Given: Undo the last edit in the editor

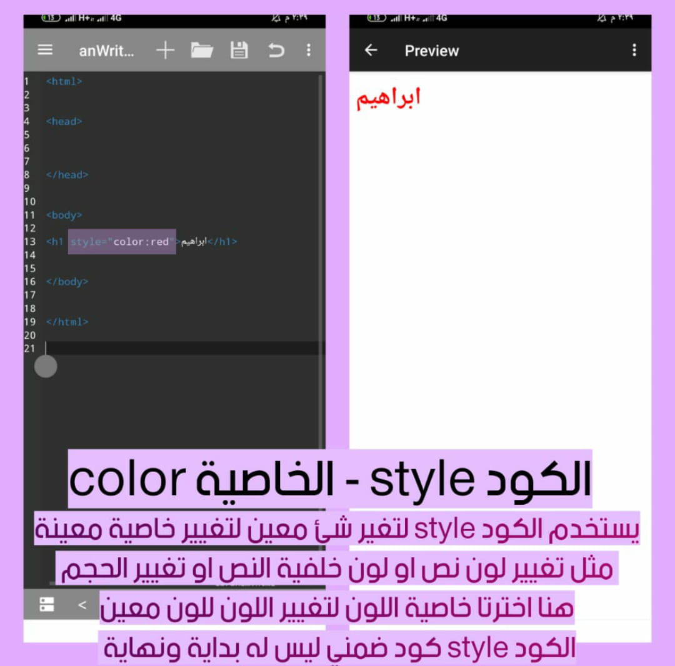Looking at the screenshot, I should pyautogui.click(x=276, y=50).
